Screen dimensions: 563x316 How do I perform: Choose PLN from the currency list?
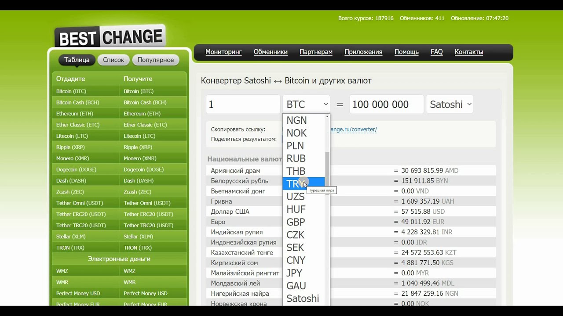pos(303,146)
